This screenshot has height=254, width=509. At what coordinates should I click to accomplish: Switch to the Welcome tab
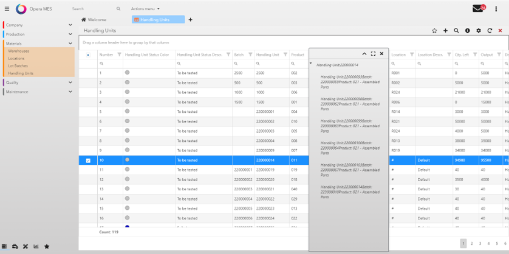pyautogui.click(x=94, y=20)
